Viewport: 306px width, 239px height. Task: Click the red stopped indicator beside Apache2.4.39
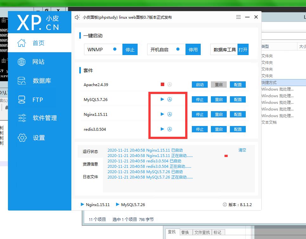pyautogui.click(x=162, y=85)
